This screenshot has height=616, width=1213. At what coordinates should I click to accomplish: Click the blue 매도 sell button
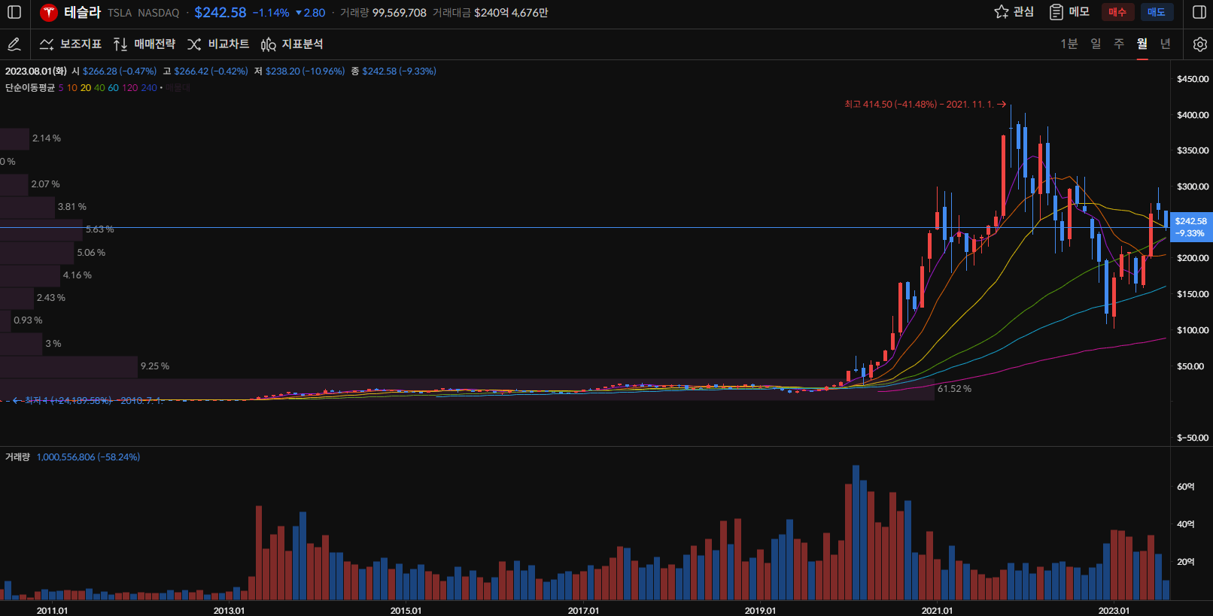(x=1157, y=12)
